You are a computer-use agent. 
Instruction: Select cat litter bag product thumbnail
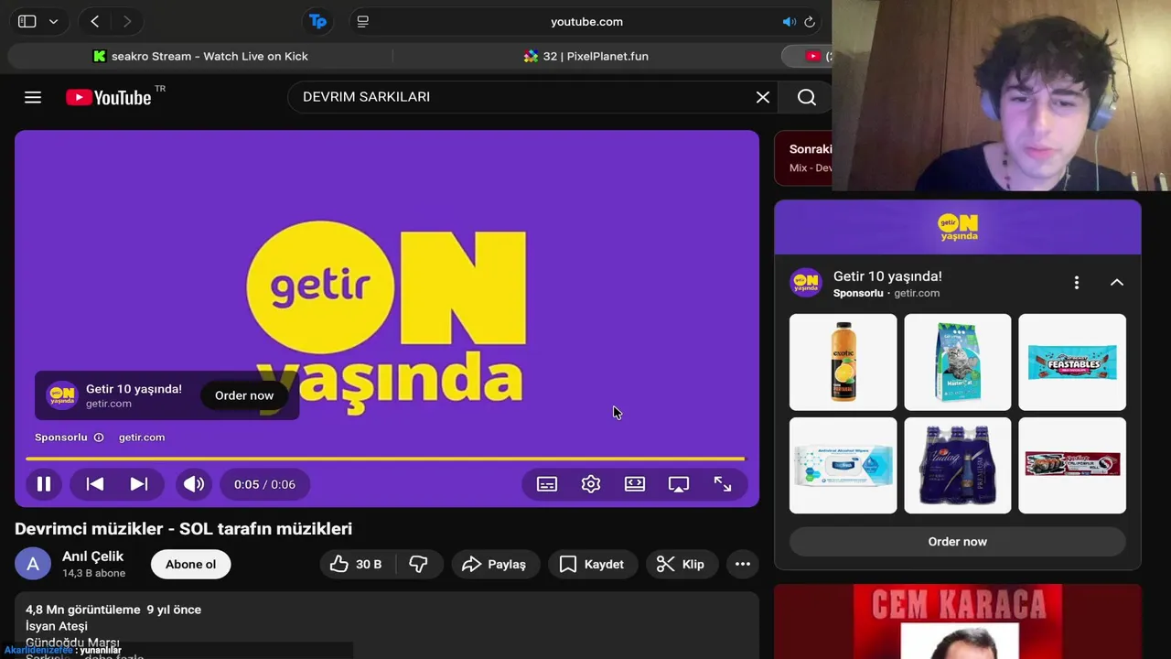click(958, 362)
